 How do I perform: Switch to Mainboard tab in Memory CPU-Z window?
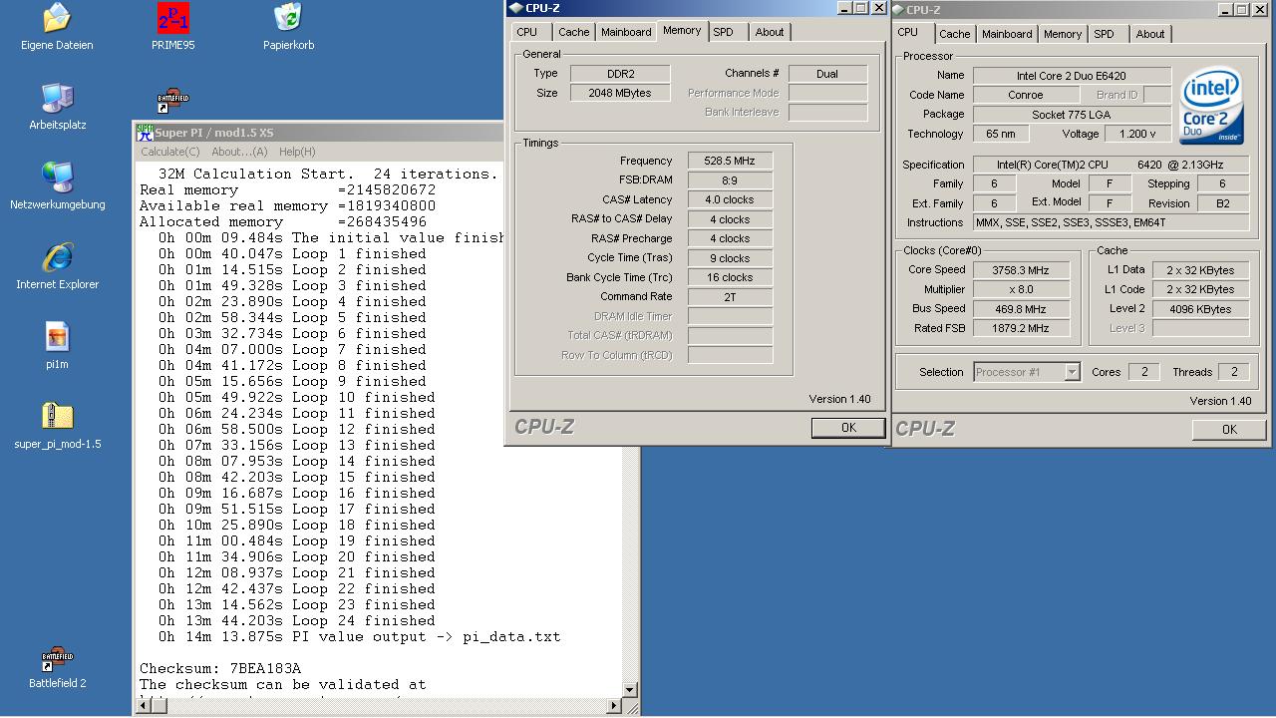tap(626, 32)
